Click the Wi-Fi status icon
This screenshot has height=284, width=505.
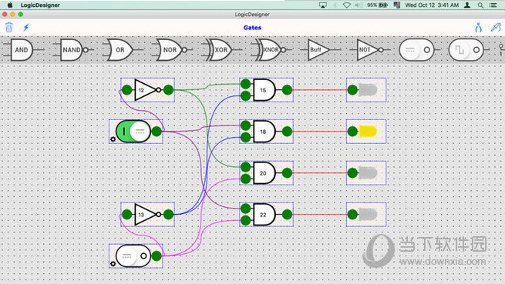(x=346, y=5)
